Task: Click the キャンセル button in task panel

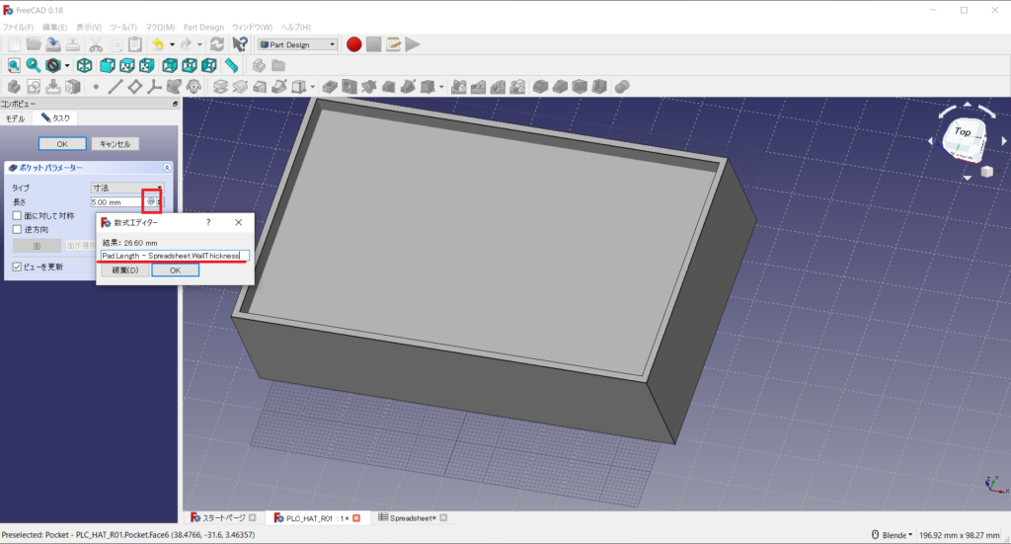Action: [116, 143]
